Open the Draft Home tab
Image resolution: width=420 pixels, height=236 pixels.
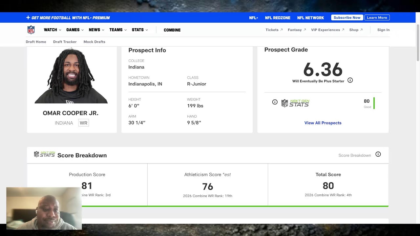point(36,42)
